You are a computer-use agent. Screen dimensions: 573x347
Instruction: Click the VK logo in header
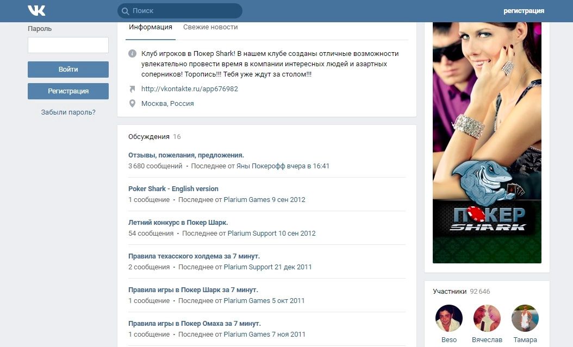click(36, 10)
